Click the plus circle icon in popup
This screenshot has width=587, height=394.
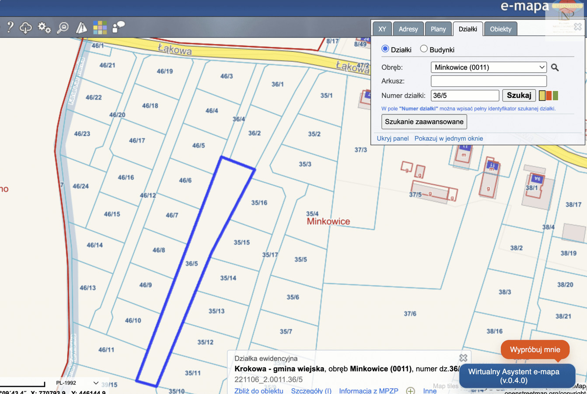tap(410, 390)
